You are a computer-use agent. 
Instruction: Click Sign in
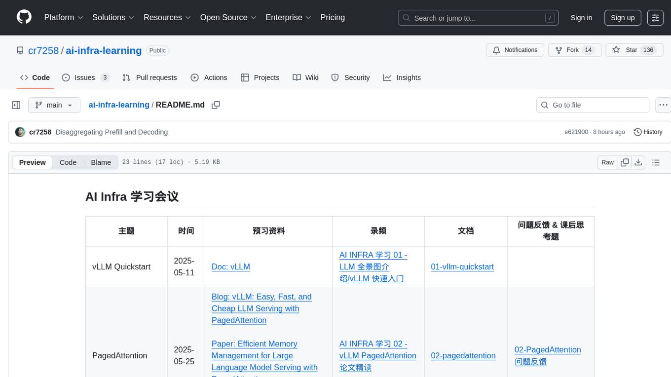(x=581, y=17)
